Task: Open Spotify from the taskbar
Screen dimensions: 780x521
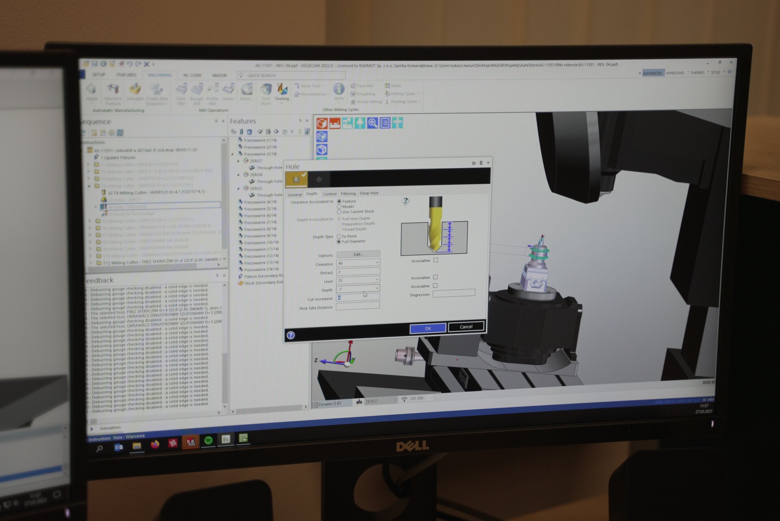Action: [x=208, y=441]
